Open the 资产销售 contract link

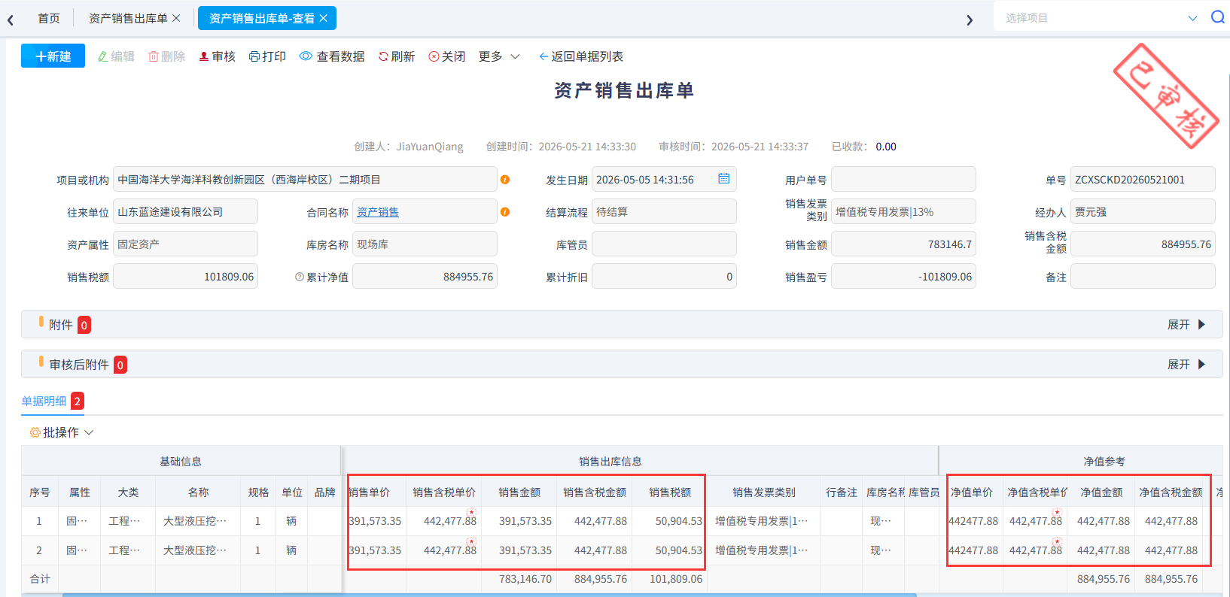(378, 212)
